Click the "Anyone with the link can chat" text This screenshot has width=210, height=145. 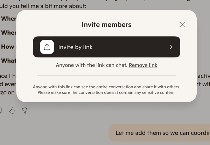[x=92, y=65]
